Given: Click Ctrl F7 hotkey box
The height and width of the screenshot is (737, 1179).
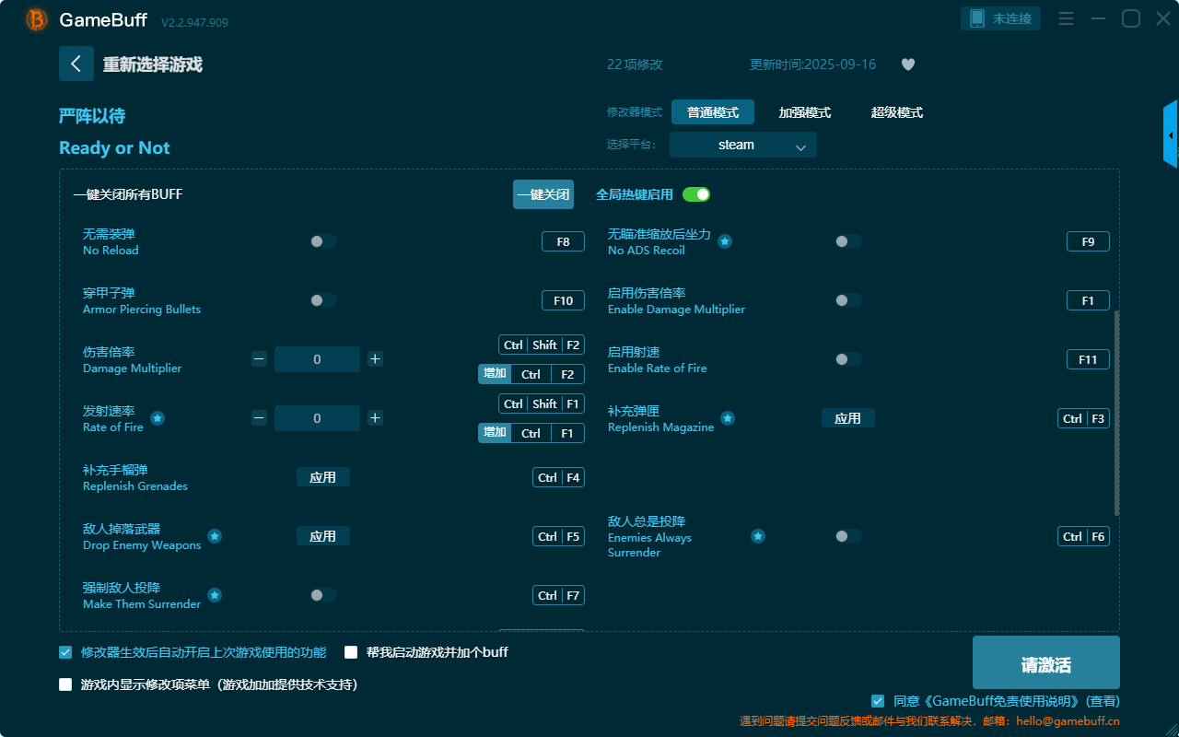Looking at the screenshot, I should 558,595.
